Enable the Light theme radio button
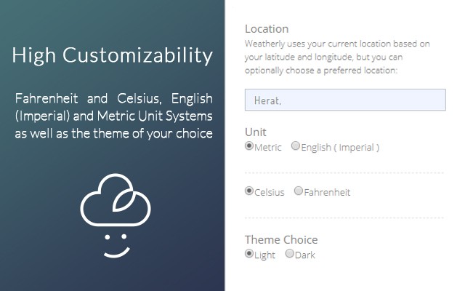 (249, 254)
